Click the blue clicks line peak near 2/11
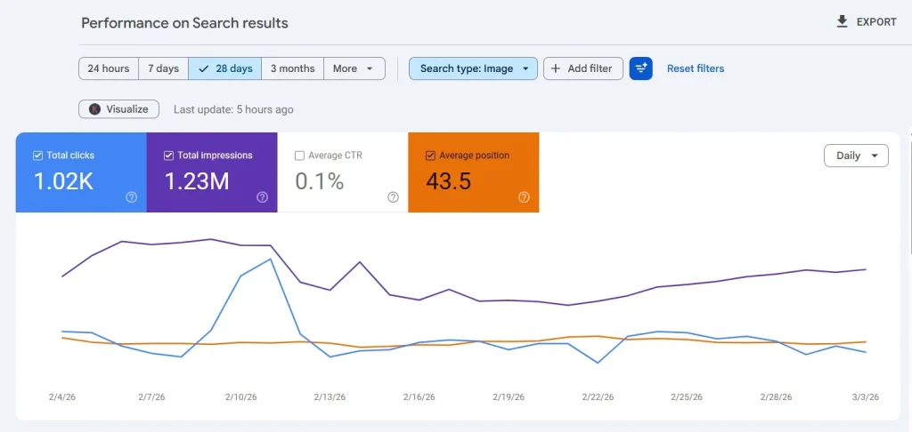 coord(271,259)
